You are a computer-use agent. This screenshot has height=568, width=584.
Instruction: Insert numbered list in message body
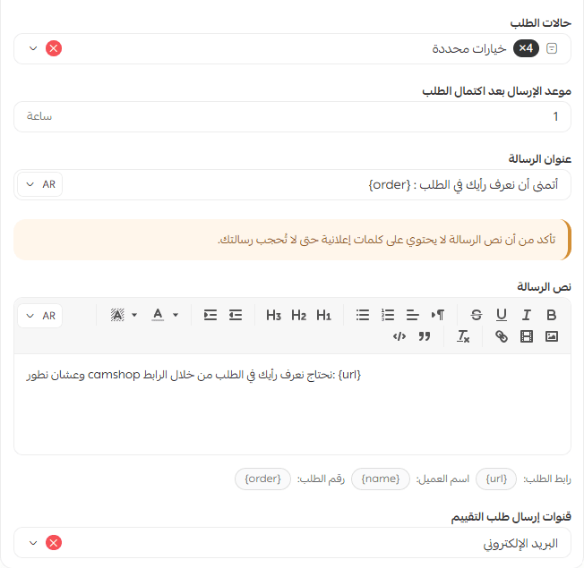(x=388, y=315)
